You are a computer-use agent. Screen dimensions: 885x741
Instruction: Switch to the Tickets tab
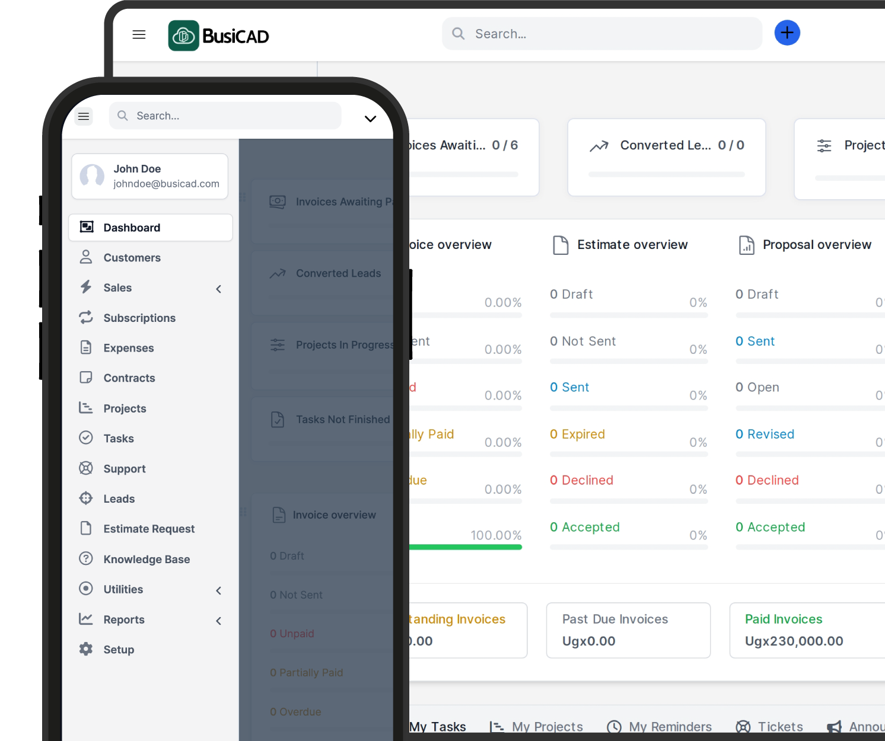(769, 727)
